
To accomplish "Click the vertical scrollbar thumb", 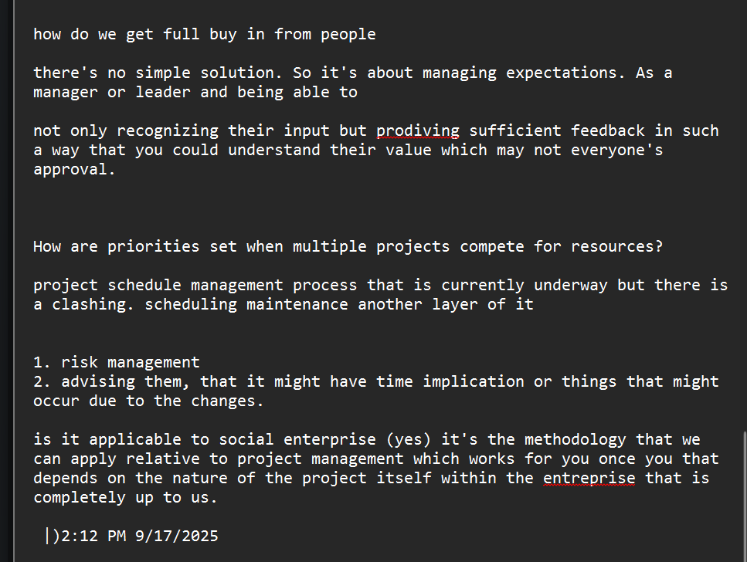I will click(743, 494).
